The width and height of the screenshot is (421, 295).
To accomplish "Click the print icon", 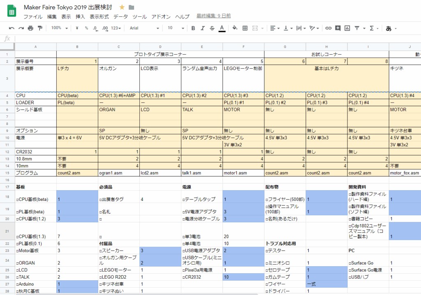I will pos(30,28).
